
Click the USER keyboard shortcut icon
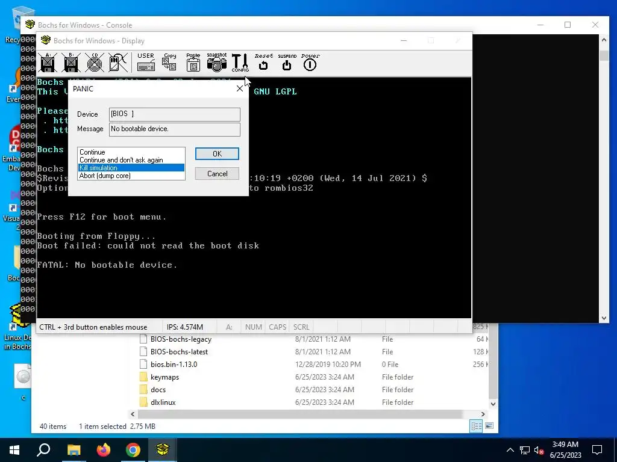coord(146,63)
